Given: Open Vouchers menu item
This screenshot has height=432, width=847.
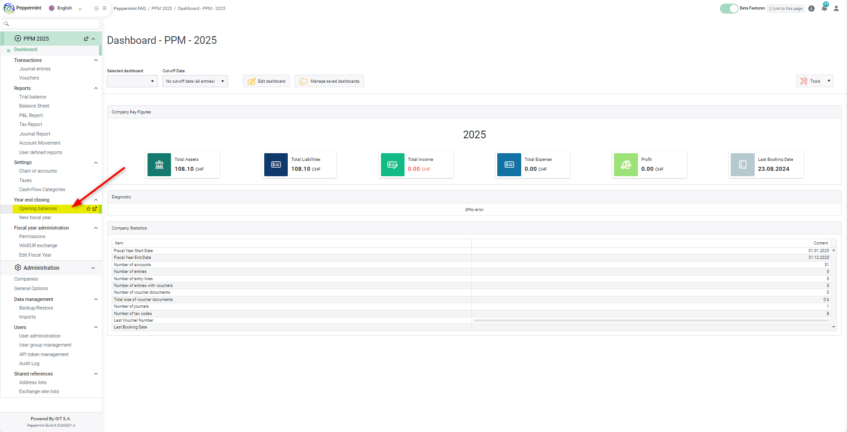Looking at the screenshot, I should click(29, 78).
